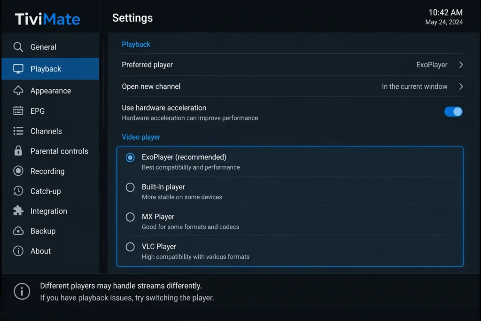Select Built-in player radio button
Viewport: 481px width, 321px height.
[130, 187]
